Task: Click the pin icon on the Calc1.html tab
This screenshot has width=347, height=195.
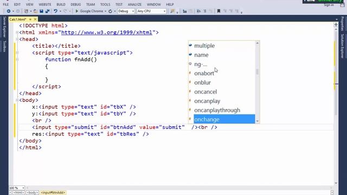Action: 30,19
